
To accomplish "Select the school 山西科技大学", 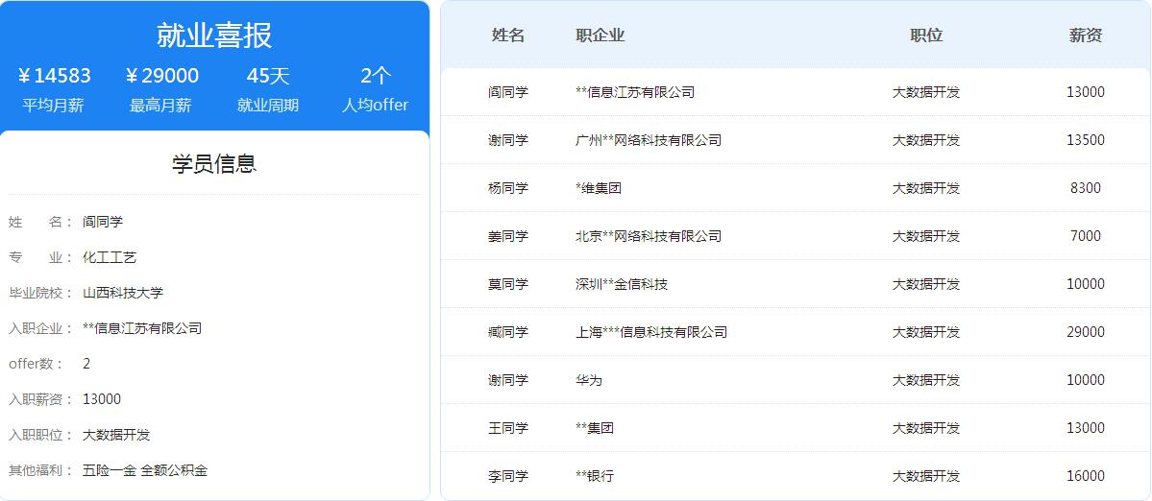I will pyautogui.click(x=123, y=293).
